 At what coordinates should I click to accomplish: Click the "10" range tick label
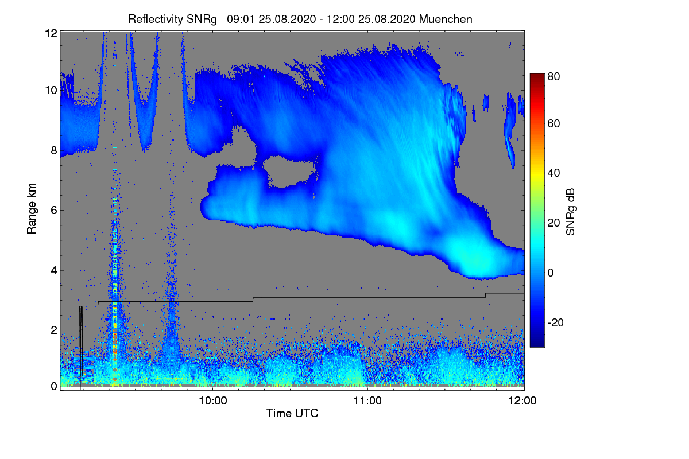pyautogui.click(x=51, y=91)
